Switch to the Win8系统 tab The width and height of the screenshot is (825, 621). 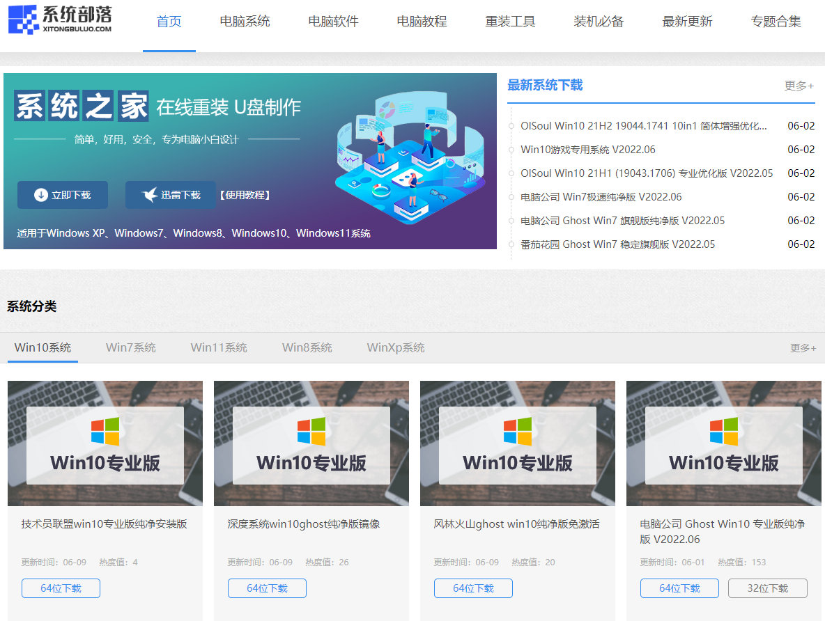tap(307, 347)
